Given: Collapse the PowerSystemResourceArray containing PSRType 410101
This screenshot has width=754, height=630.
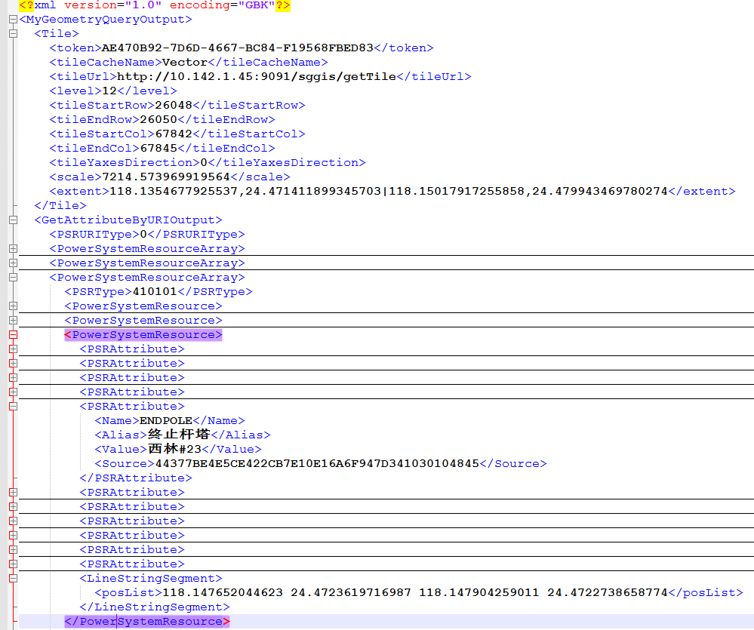Looking at the screenshot, I should [x=14, y=278].
